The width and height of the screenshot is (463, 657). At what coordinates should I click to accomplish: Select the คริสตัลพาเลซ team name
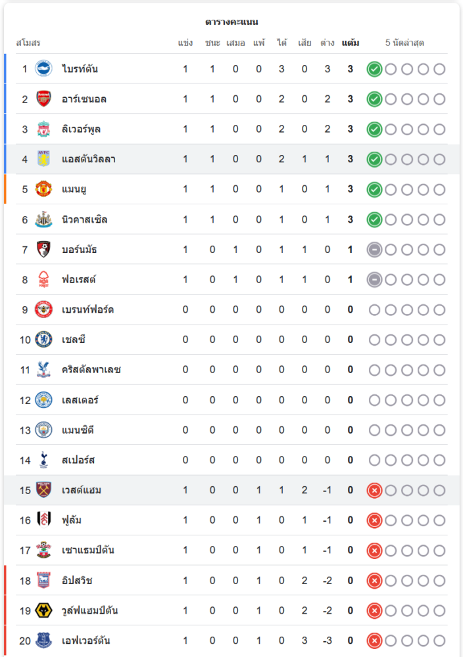tap(91, 370)
